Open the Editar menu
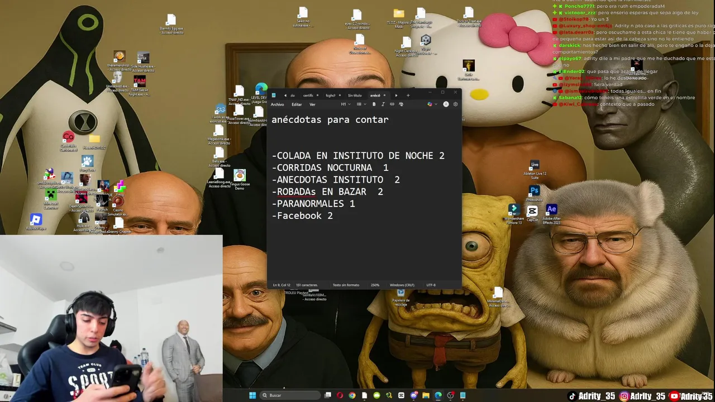Viewport: 715px width, 402px height. coord(297,104)
